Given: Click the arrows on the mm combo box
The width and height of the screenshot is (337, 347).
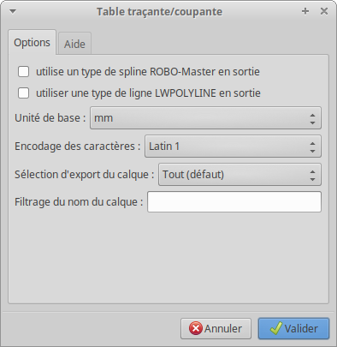Looking at the screenshot, I should point(312,118).
